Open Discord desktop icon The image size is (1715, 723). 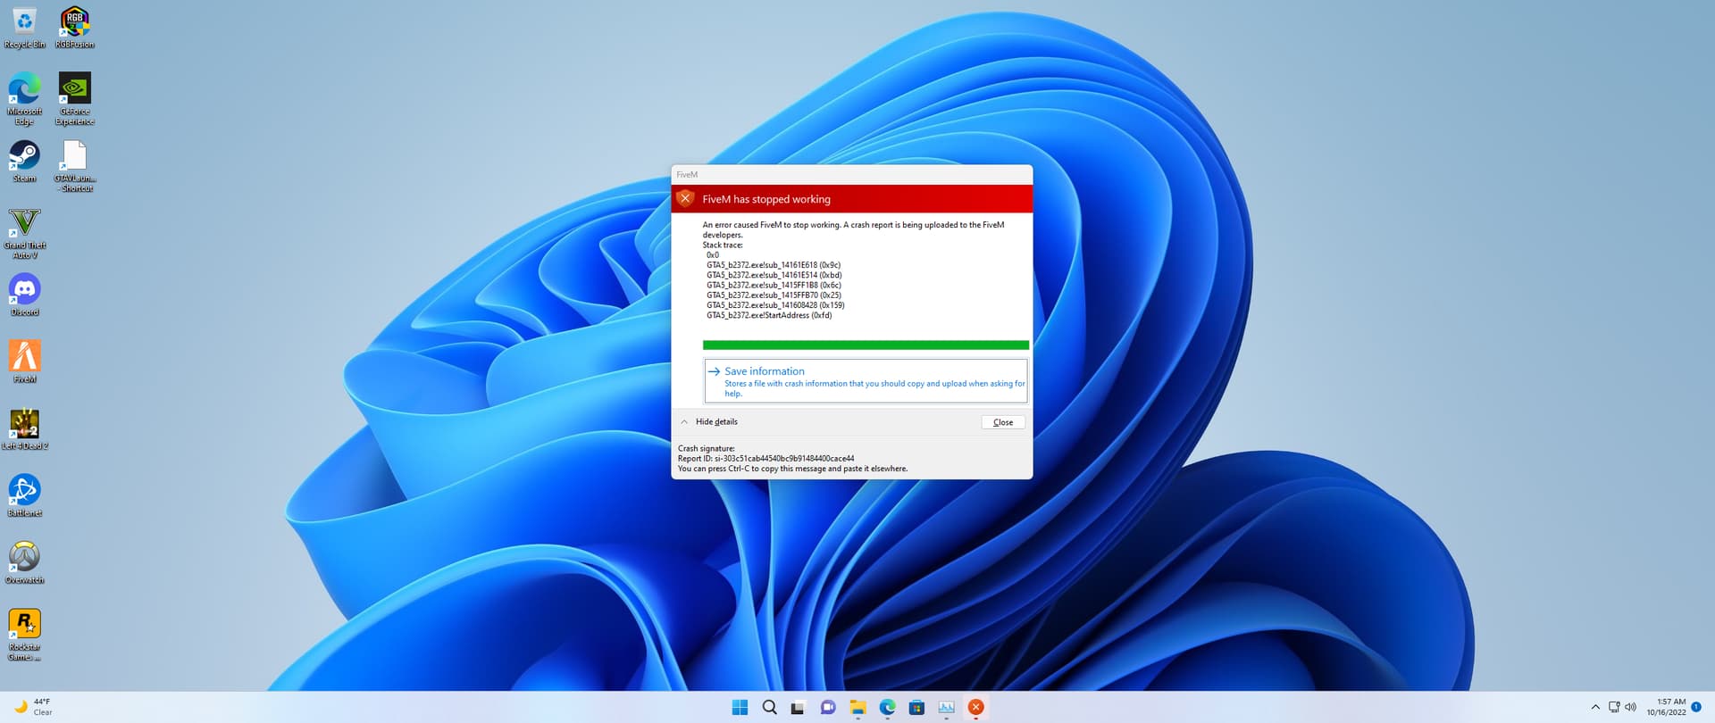click(25, 290)
